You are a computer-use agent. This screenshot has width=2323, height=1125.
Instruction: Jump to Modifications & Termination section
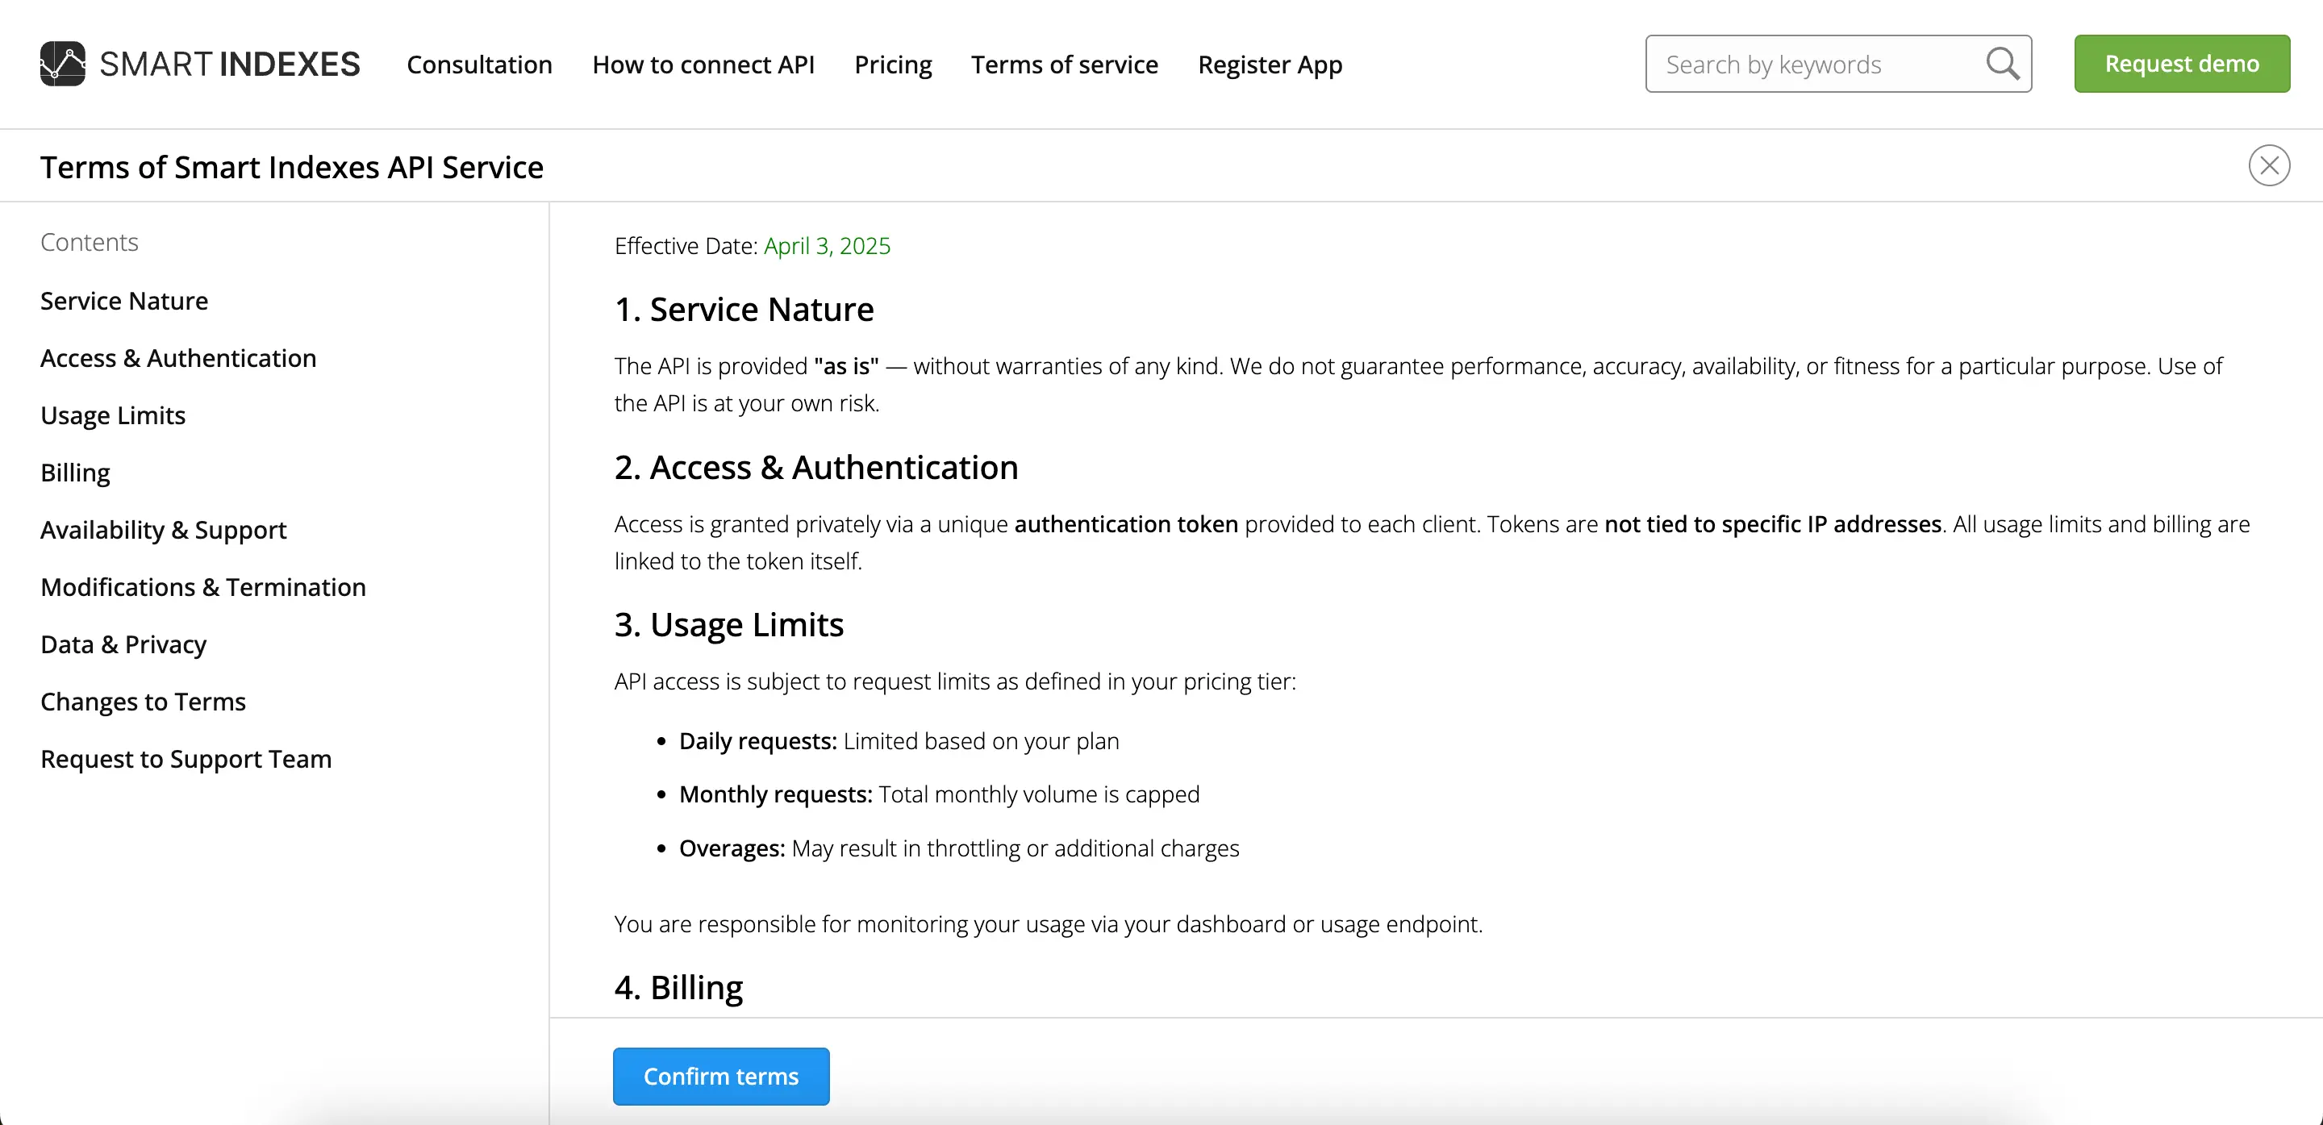(203, 587)
